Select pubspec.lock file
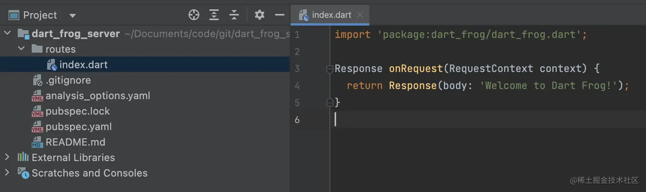 click(78, 111)
